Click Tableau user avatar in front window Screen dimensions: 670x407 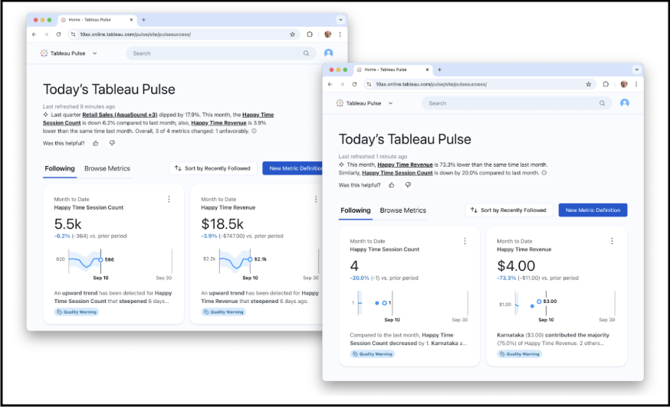tap(624, 103)
